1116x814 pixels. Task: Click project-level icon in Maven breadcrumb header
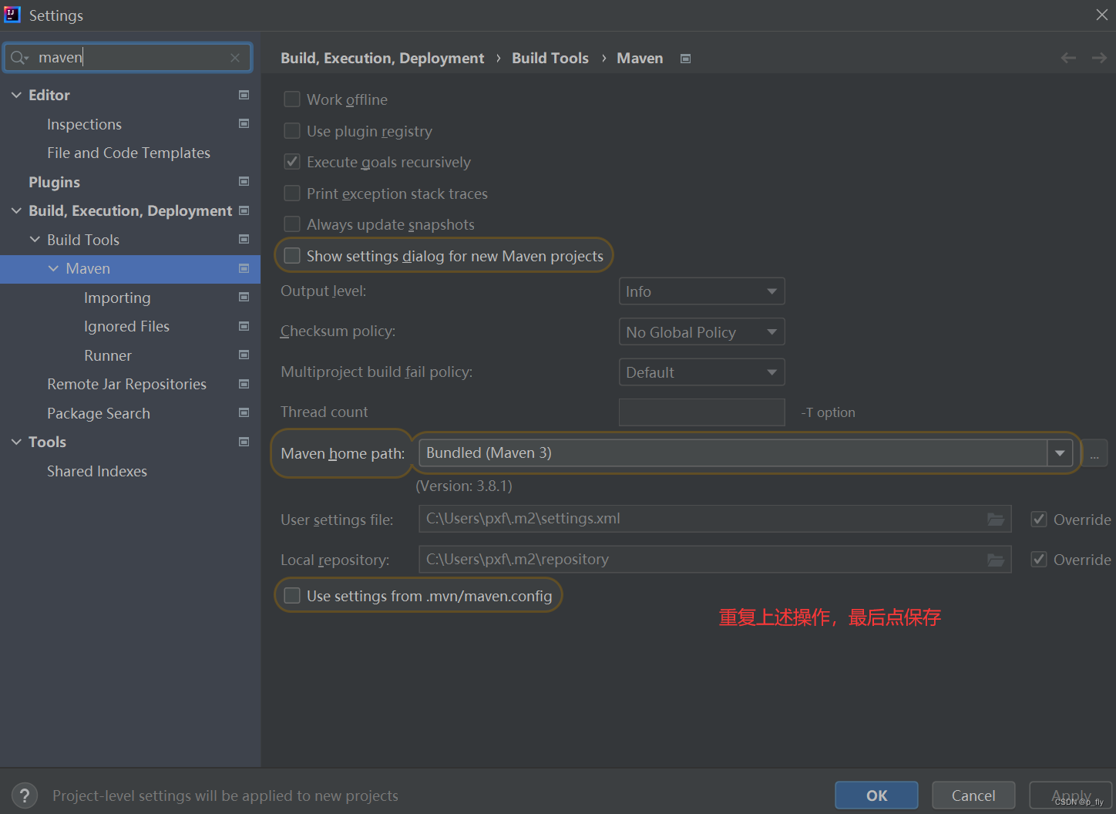click(685, 59)
